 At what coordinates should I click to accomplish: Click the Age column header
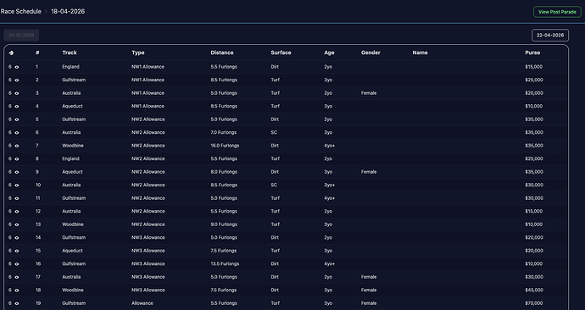pos(329,53)
